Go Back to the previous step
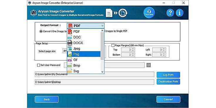This screenshot has width=216, height=108. coord(47,99)
